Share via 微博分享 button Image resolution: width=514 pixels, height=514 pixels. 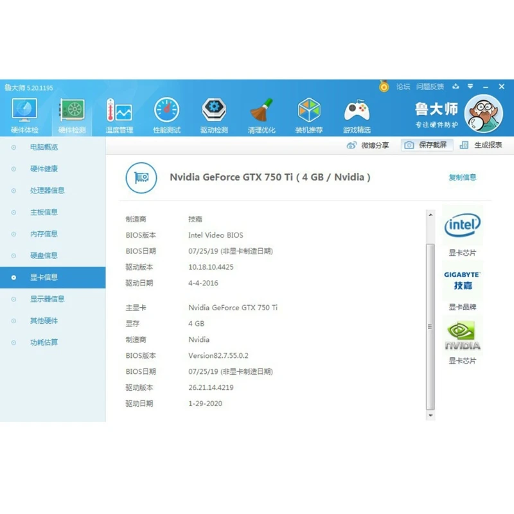click(x=368, y=145)
